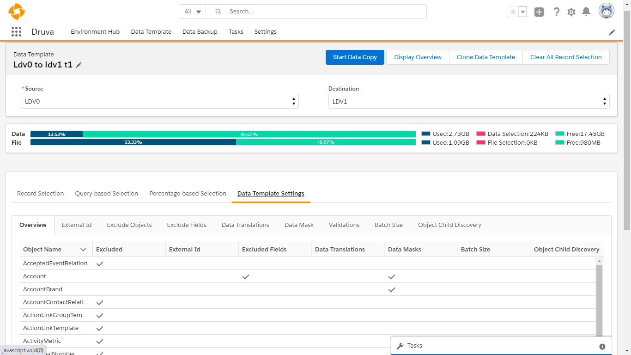
Task: Open the setup gear icon
Action: pyautogui.click(x=571, y=12)
